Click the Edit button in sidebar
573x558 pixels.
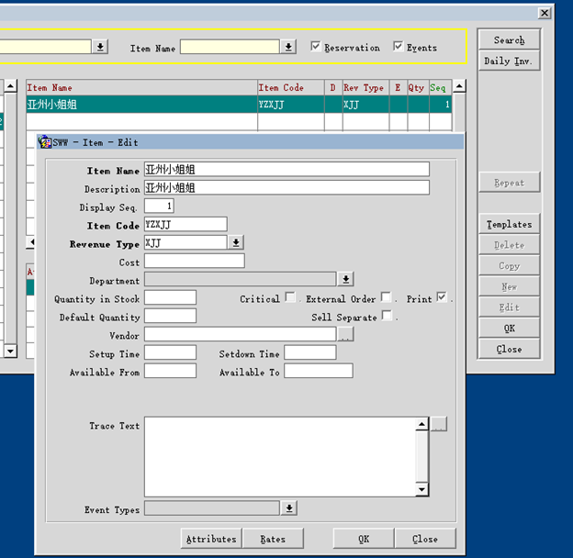(509, 307)
